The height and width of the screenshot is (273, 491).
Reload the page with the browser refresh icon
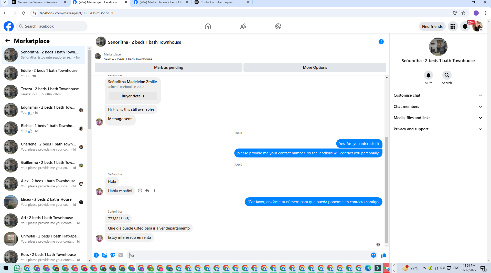24,13
